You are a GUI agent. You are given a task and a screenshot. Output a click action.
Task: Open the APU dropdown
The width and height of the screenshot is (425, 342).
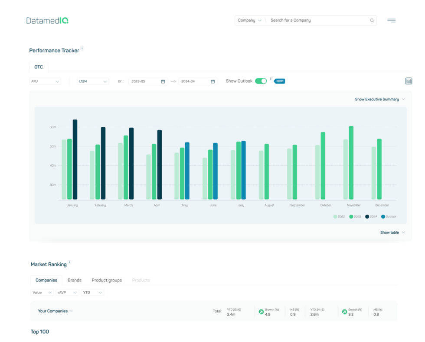coord(45,81)
